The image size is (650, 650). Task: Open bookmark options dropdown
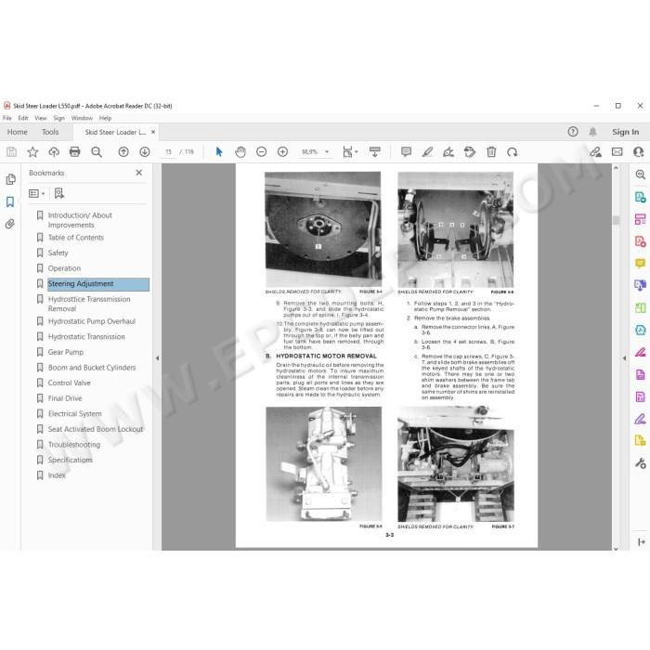[36, 193]
